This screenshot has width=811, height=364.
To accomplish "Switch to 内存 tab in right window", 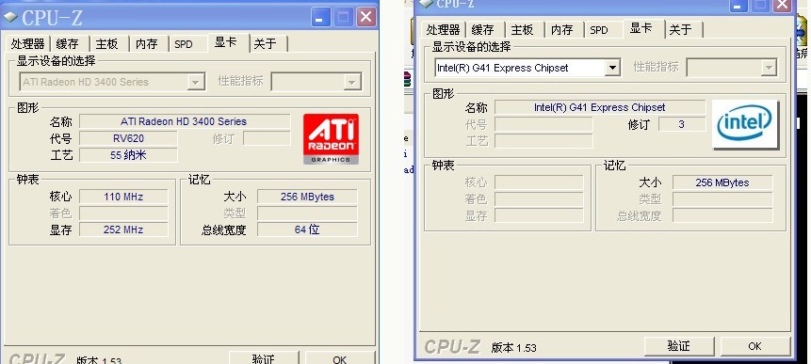I will (561, 30).
